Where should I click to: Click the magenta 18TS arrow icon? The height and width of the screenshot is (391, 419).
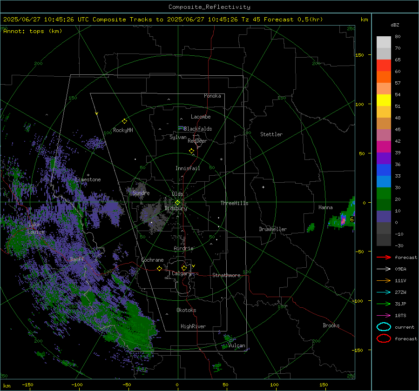tap(384, 316)
